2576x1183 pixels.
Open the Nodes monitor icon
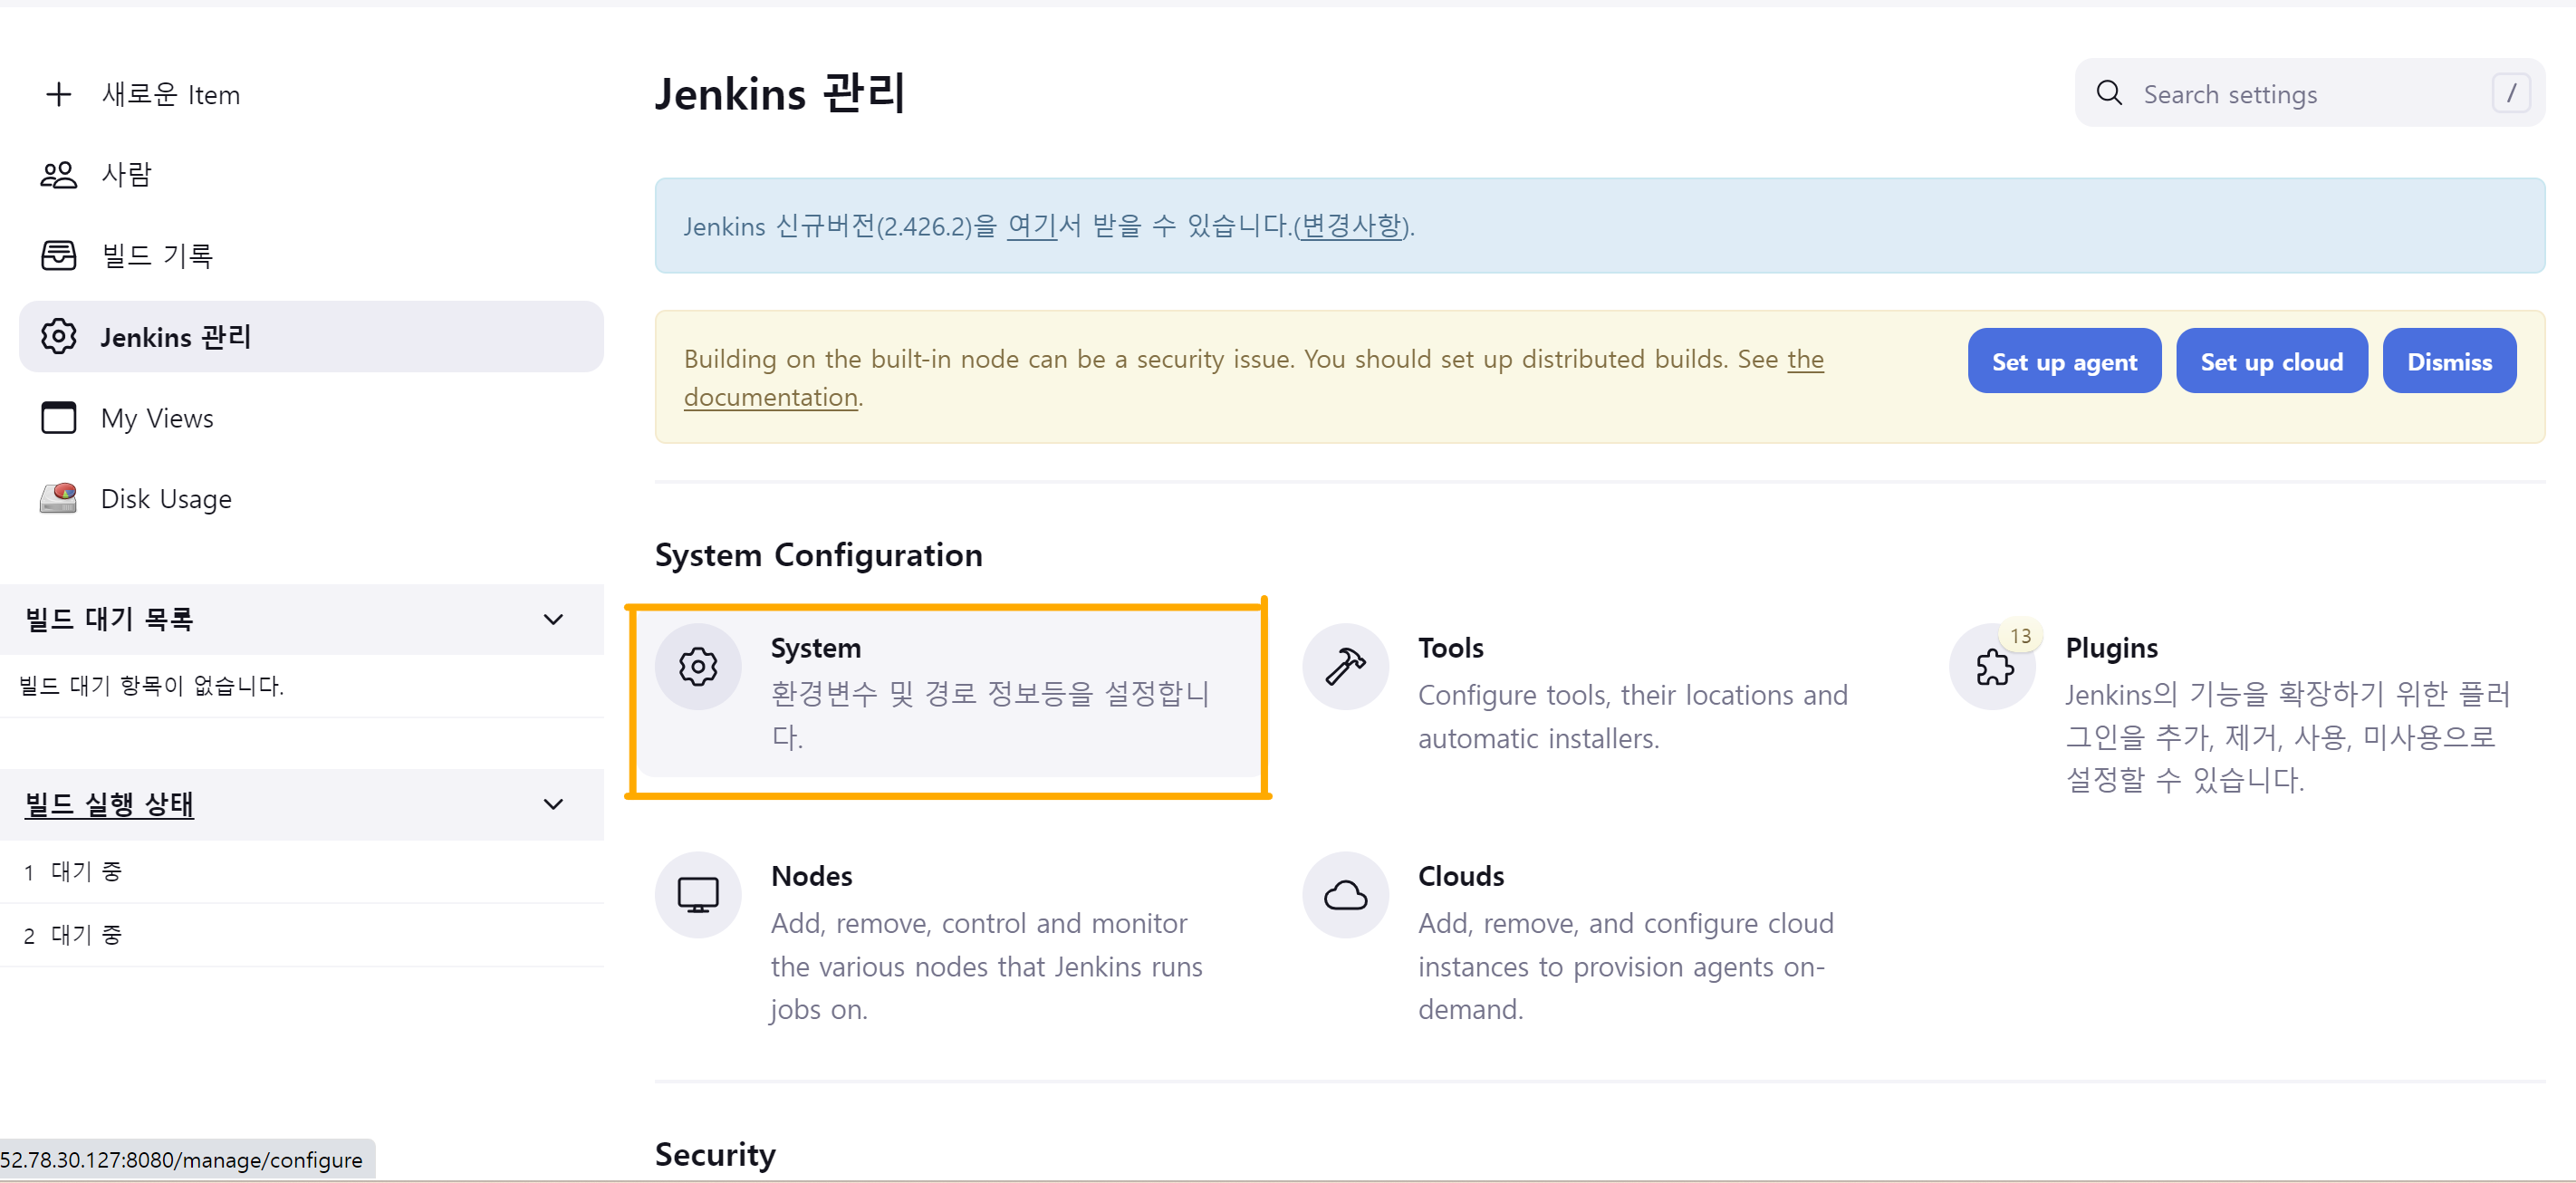coord(697,894)
